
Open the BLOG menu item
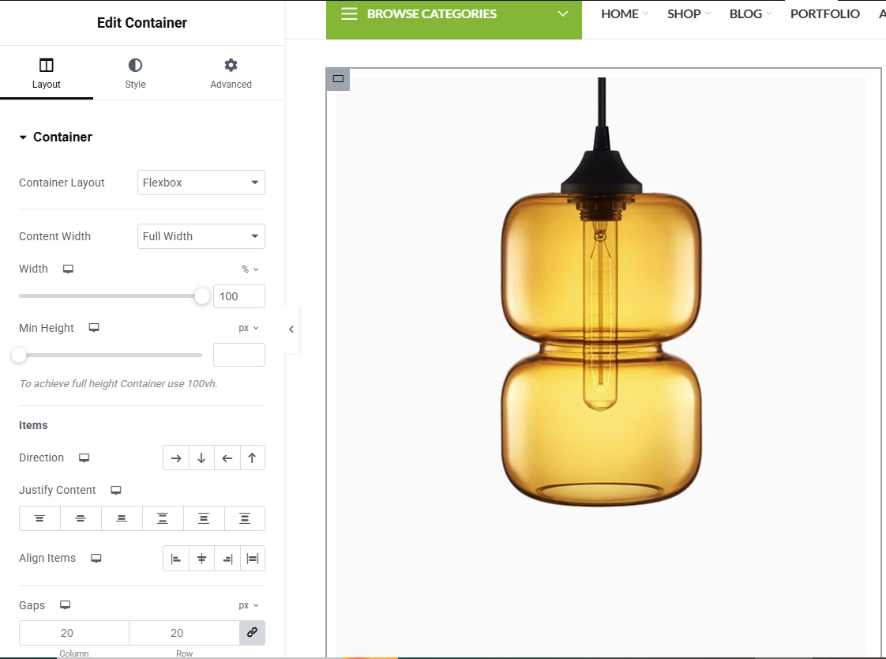tap(750, 13)
